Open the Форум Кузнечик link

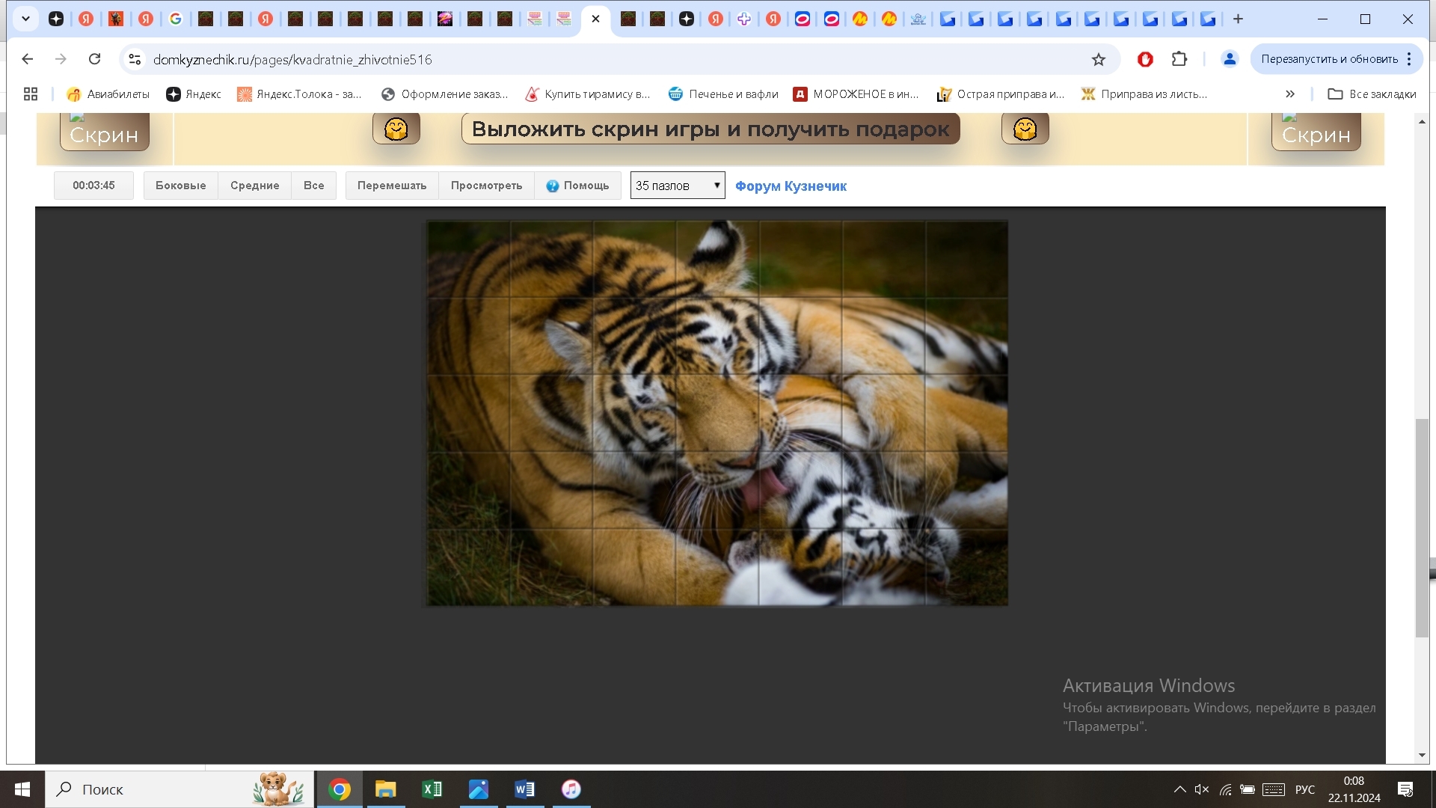(791, 186)
